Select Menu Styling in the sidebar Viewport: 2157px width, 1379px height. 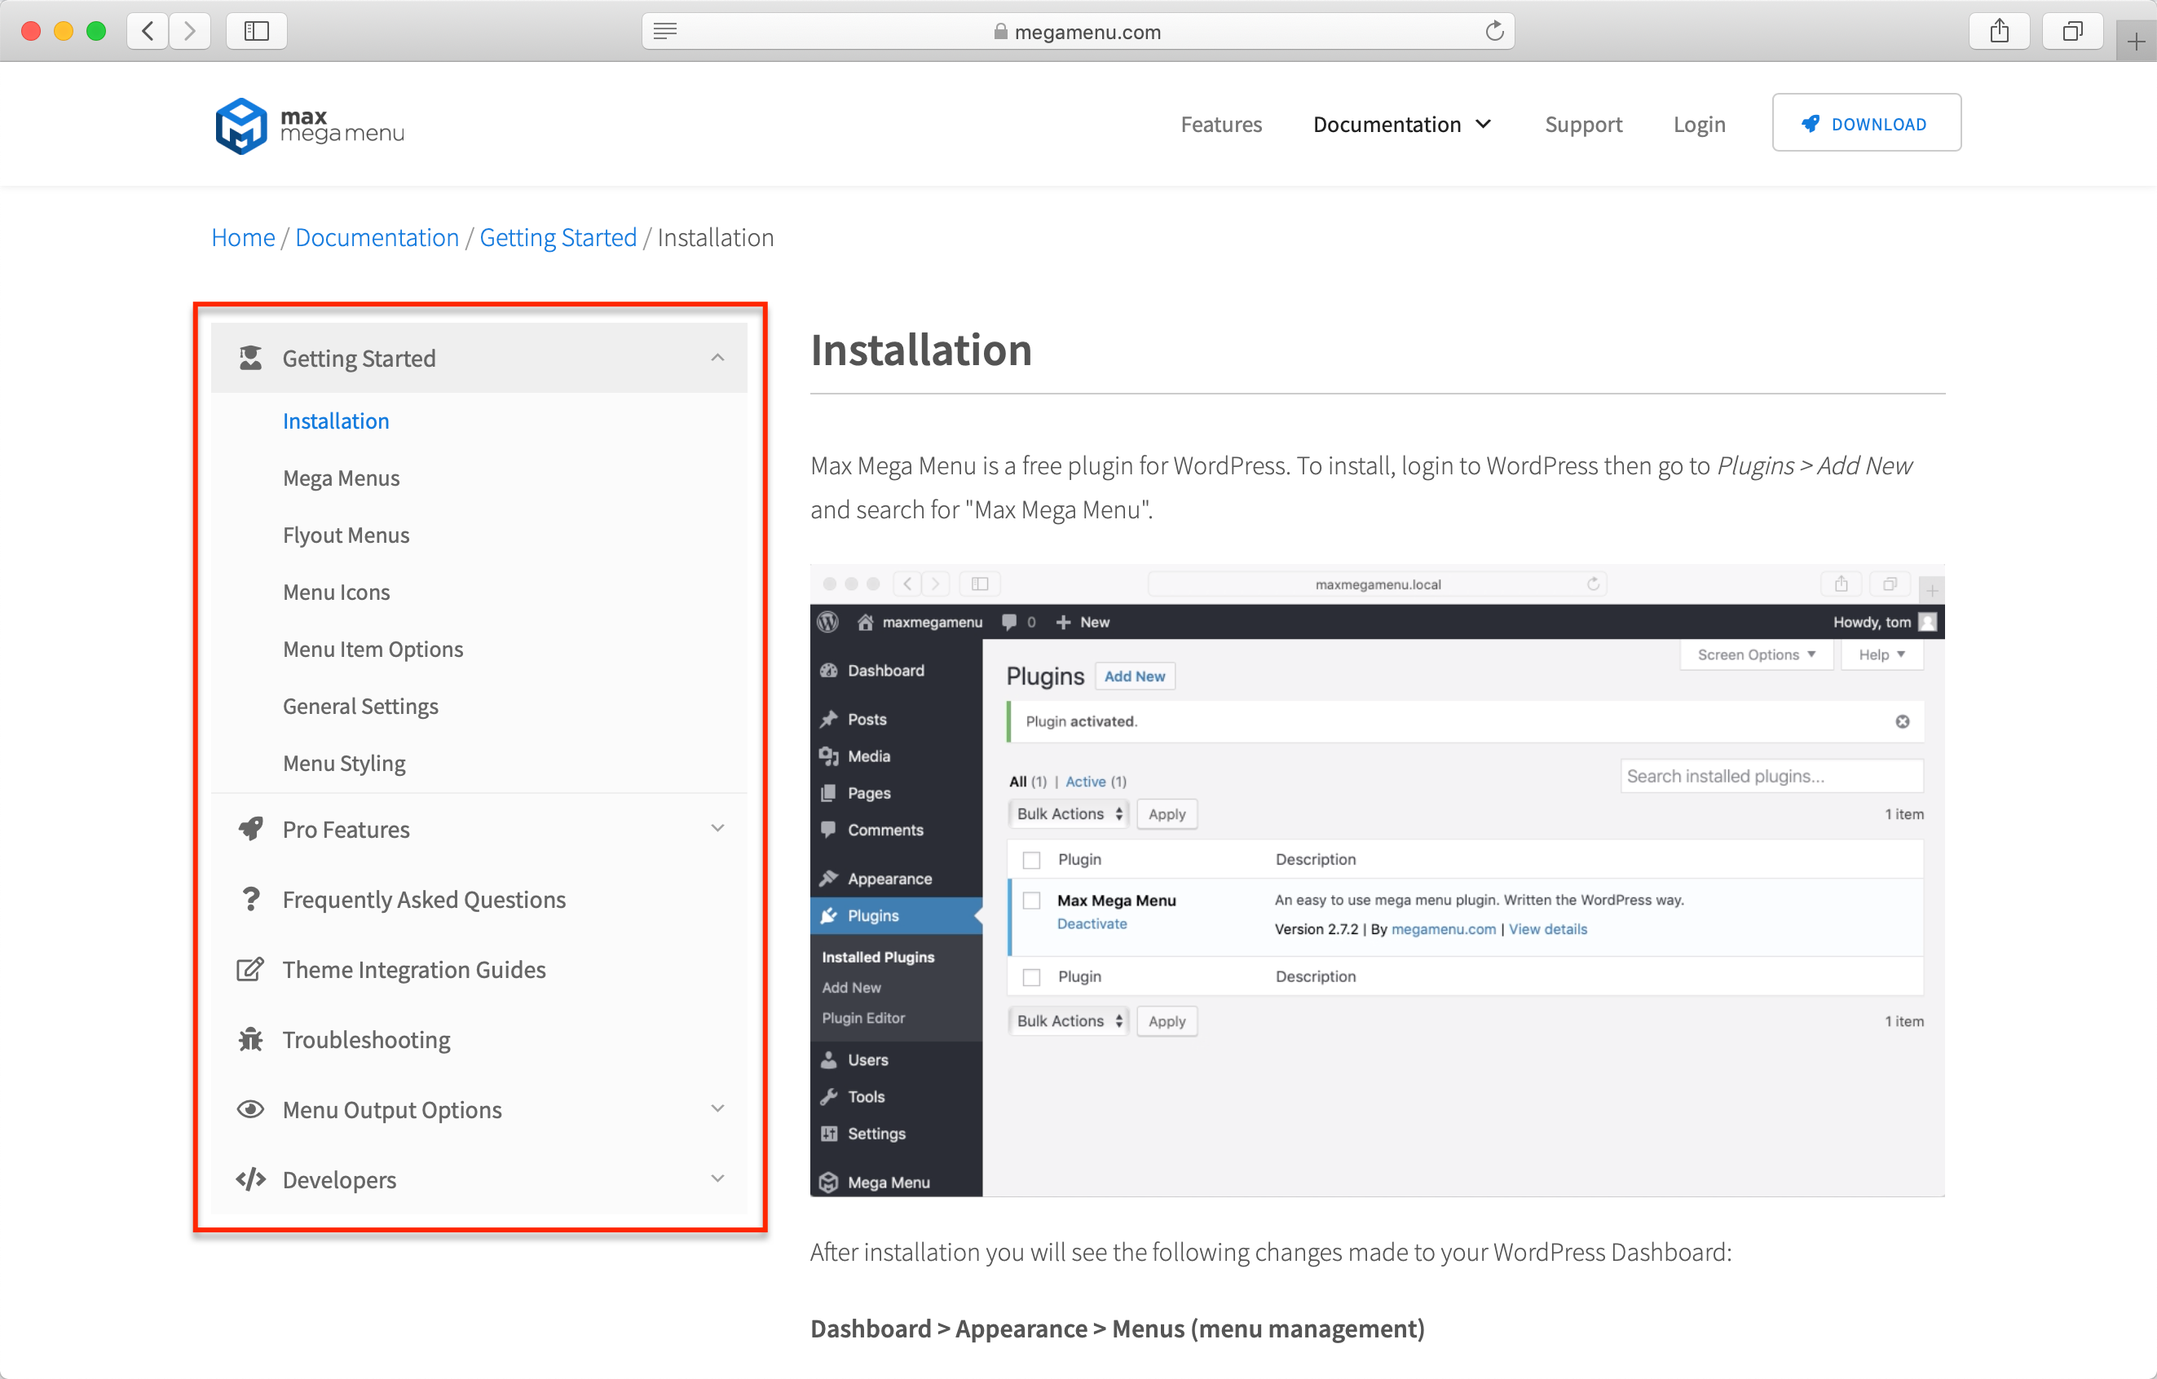[x=344, y=763]
